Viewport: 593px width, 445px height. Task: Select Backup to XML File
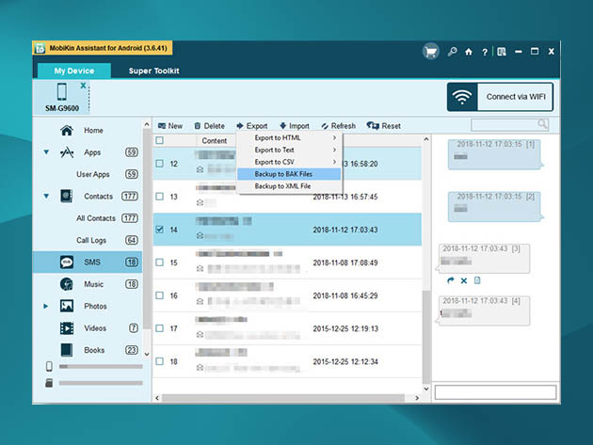tap(289, 186)
